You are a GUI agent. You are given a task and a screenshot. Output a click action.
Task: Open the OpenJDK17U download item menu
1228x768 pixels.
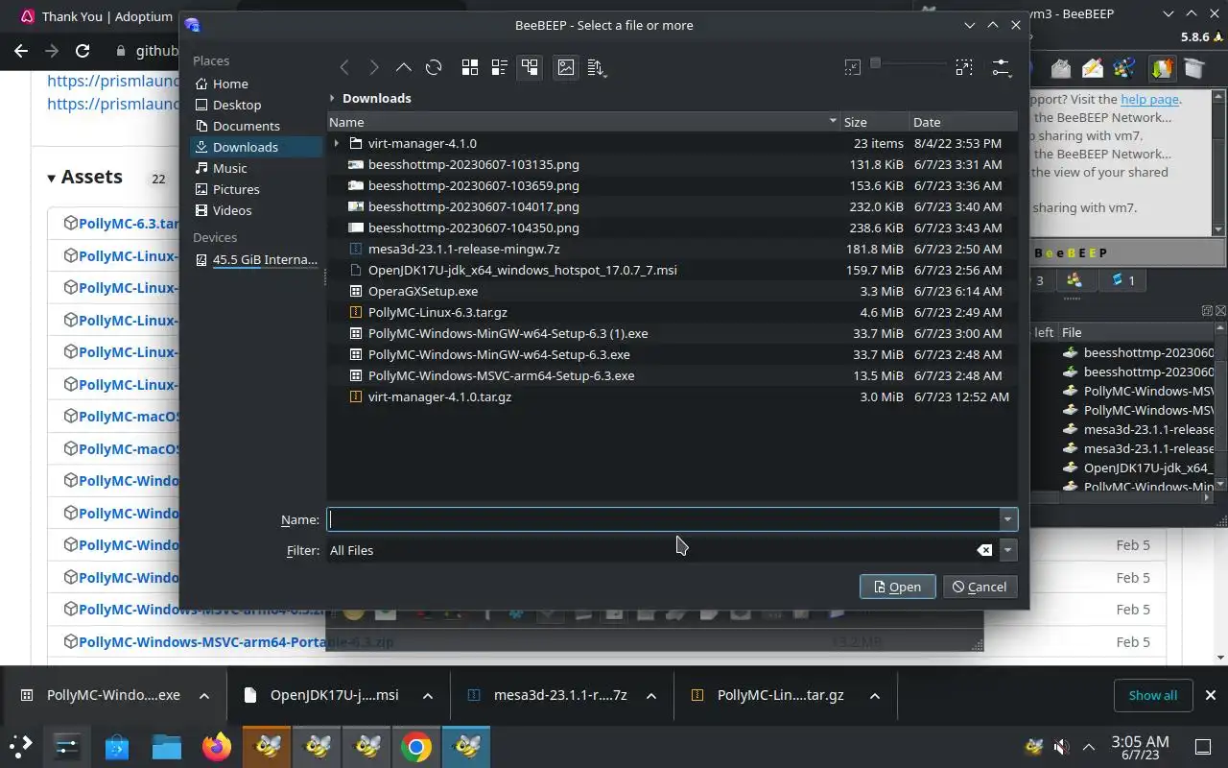[428, 695]
